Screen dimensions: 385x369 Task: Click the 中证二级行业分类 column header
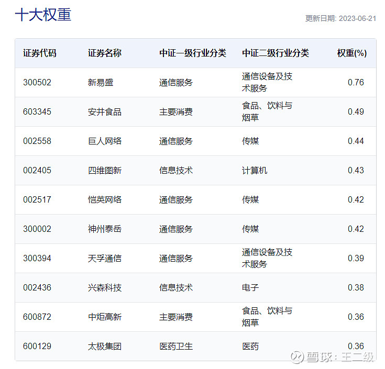[276, 53]
